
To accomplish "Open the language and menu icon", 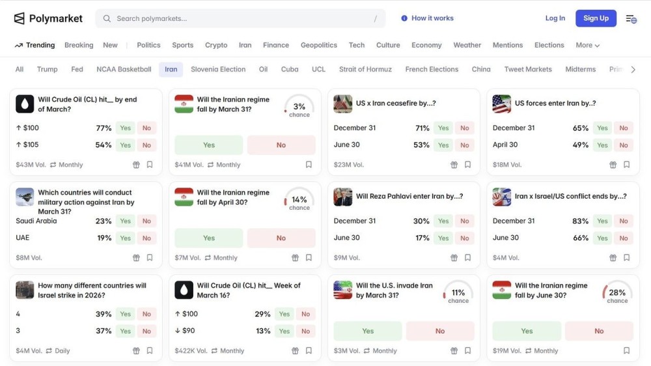I will [x=631, y=18].
